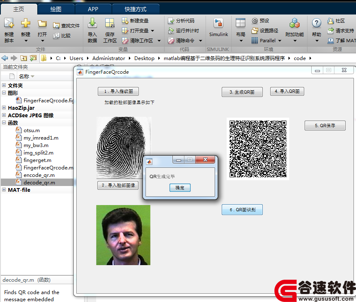Expand the HaoZip.jar group

pyautogui.click(x=4, y=108)
